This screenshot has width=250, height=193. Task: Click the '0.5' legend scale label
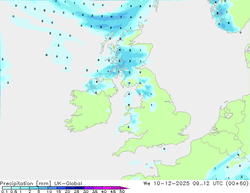point(14,191)
